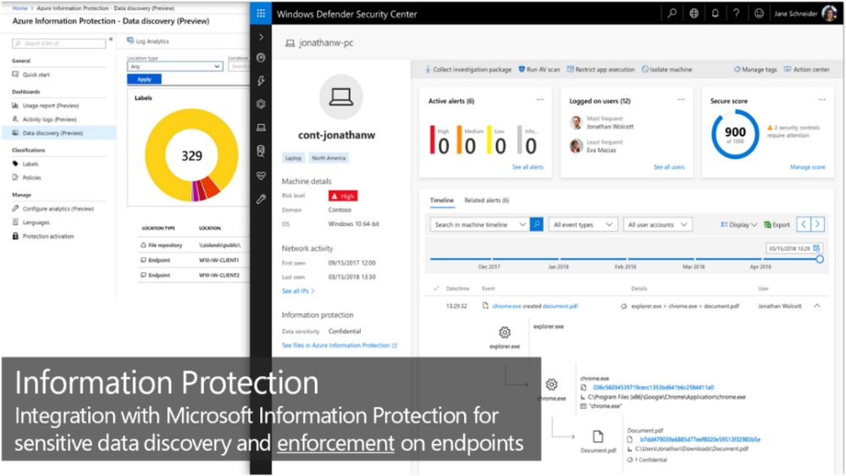Open the machines laptop icon in sidebar

click(x=261, y=127)
